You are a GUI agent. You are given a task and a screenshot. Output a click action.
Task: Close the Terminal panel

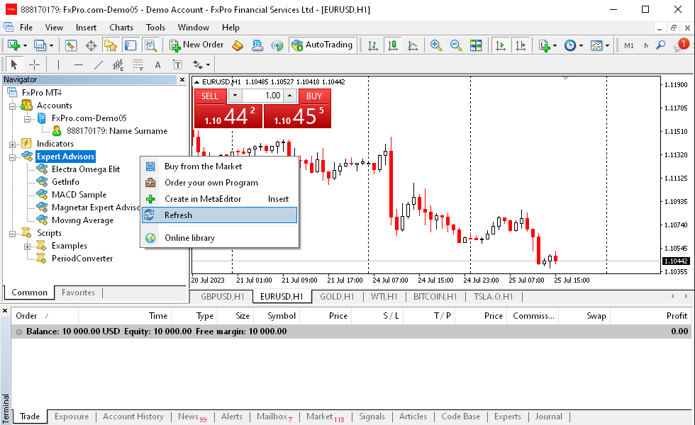[x=5, y=311]
